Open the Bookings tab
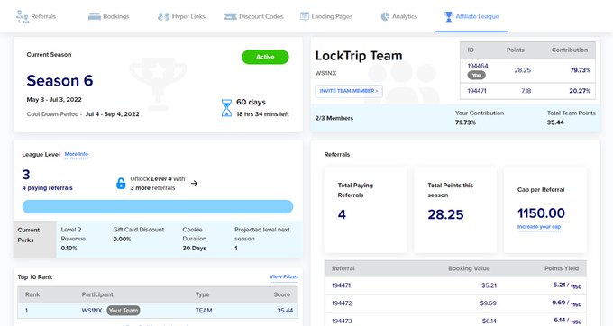613x326 pixels. coord(109,16)
